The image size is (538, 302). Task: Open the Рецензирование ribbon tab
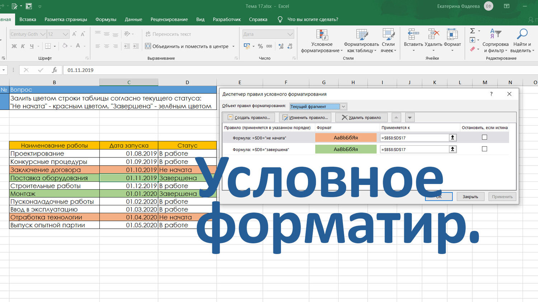(x=169, y=19)
